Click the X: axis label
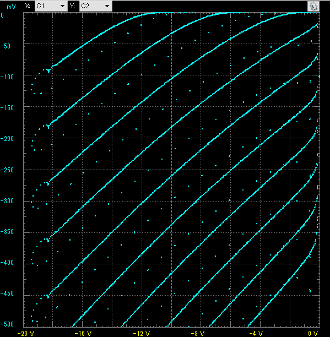The image size is (330, 337). coord(28,6)
